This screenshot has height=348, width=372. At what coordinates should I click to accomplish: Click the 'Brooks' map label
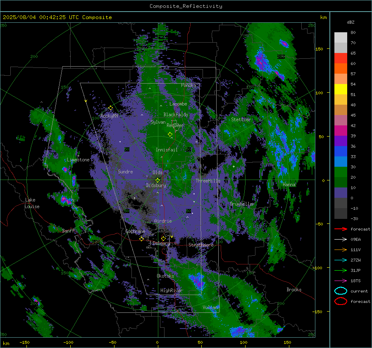(x=294, y=290)
